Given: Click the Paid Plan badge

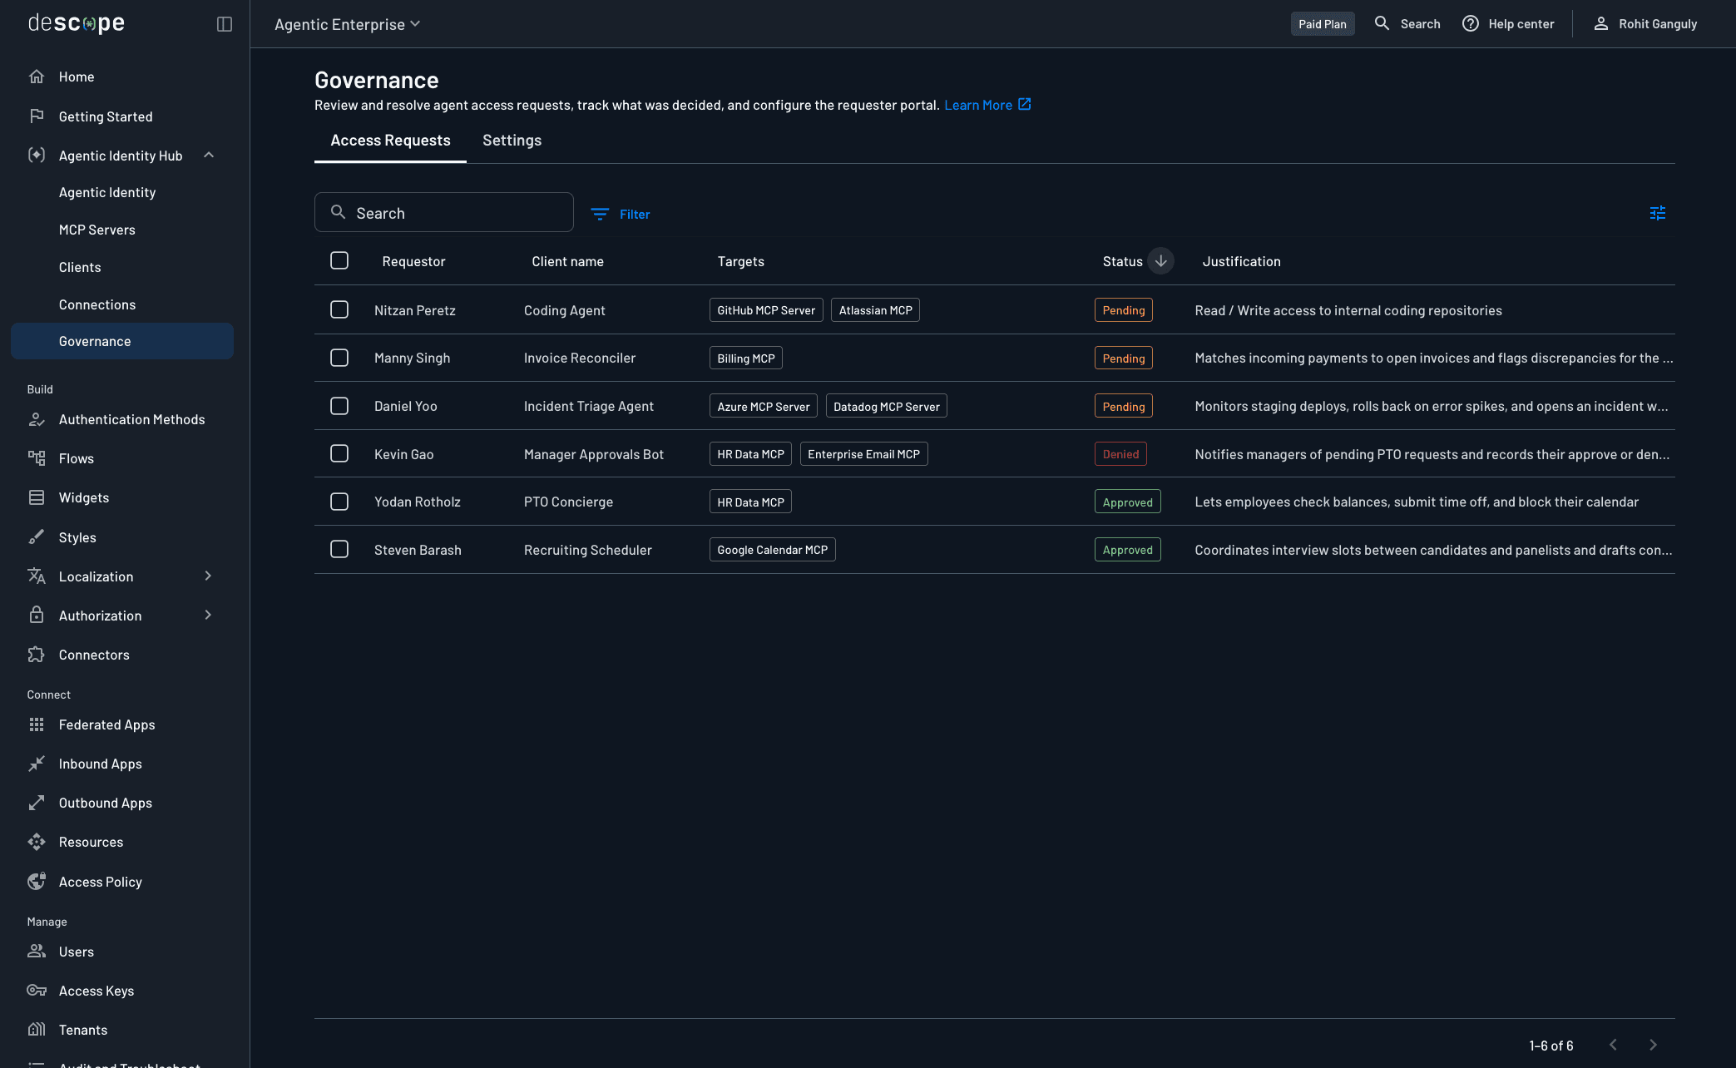Looking at the screenshot, I should click(x=1323, y=24).
